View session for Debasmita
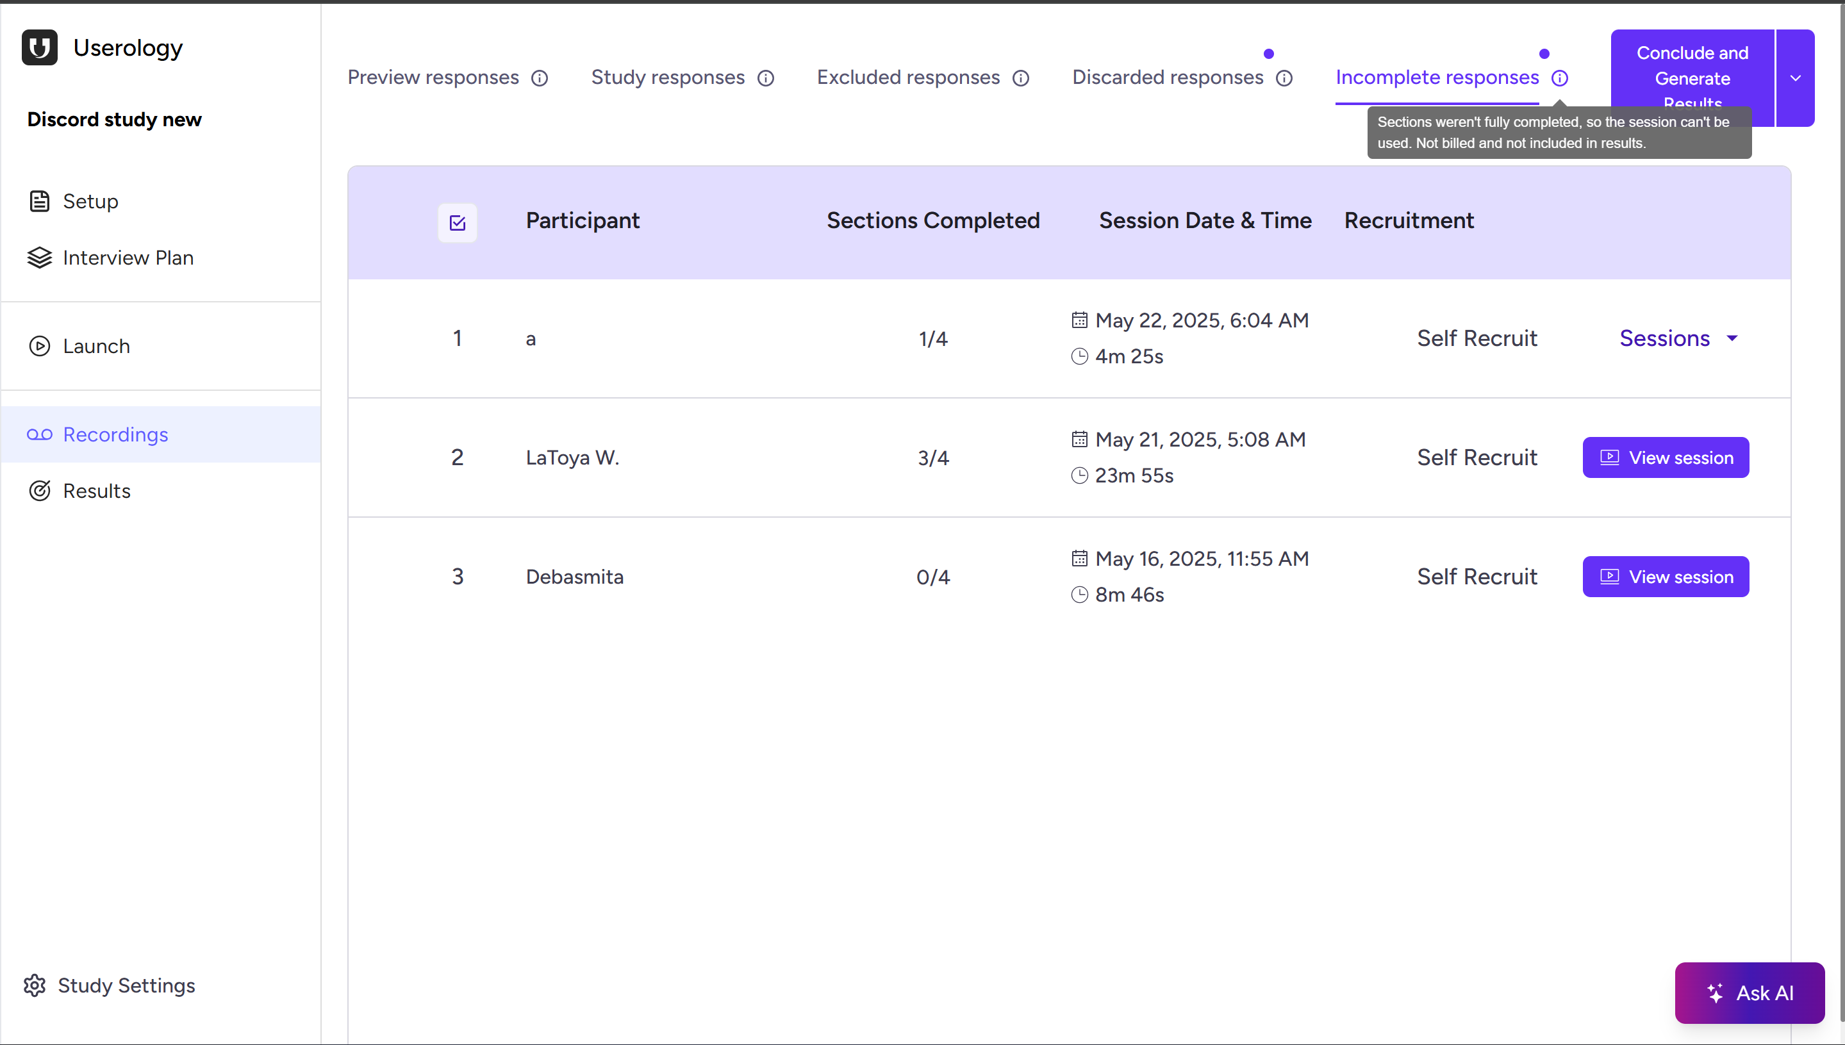 (1666, 577)
